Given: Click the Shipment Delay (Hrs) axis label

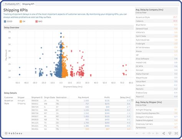Looking at the screenshot, I should click(x=73, y=87).
